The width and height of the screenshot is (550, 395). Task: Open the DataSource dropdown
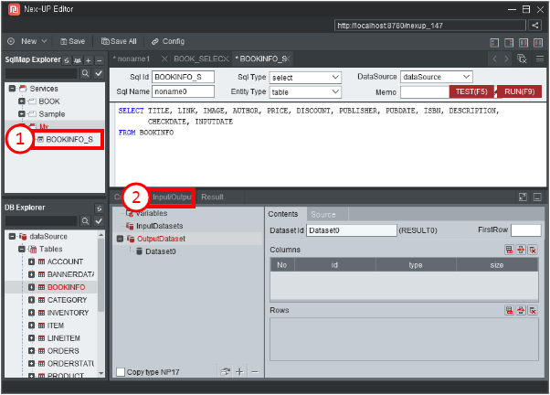[437, 77]
